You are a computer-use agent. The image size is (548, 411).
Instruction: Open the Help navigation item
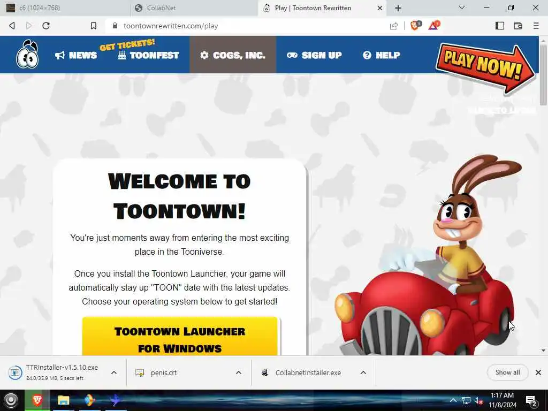pos(381,55)
